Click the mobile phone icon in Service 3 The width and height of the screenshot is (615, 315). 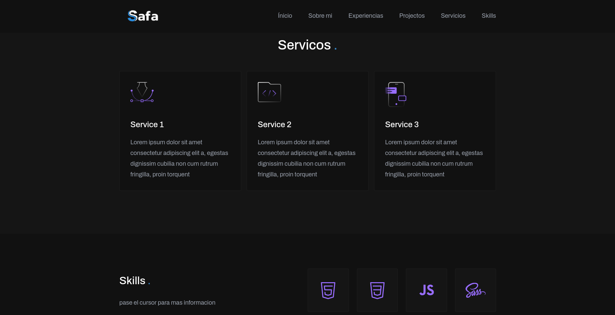[x=396, y=94]
